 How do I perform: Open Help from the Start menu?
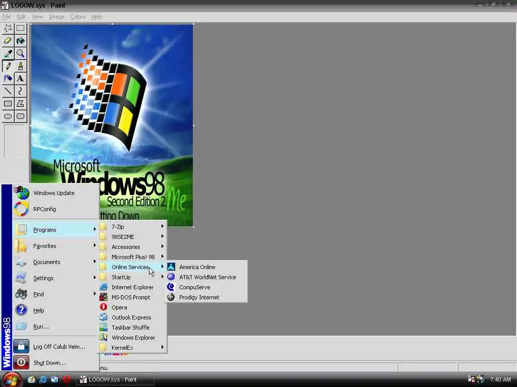click(56, 310)
